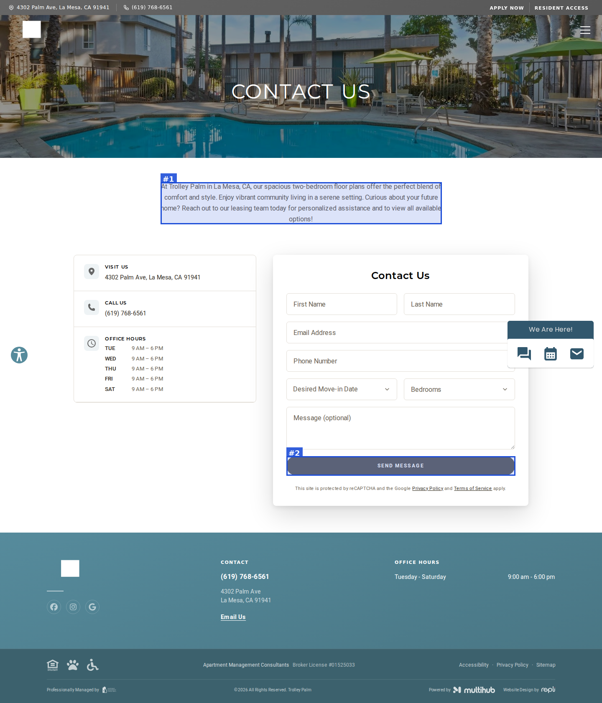Click the wheelchair accessibility icon in footer
602x703 pixels.
click(x=92, y=665)
